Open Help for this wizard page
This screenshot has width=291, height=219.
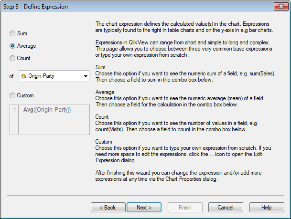pos(267,208)
